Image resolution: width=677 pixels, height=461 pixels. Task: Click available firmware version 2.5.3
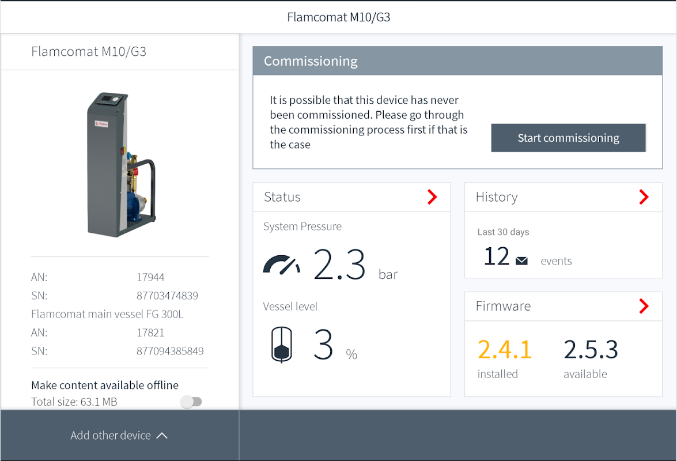coord(591,350)
